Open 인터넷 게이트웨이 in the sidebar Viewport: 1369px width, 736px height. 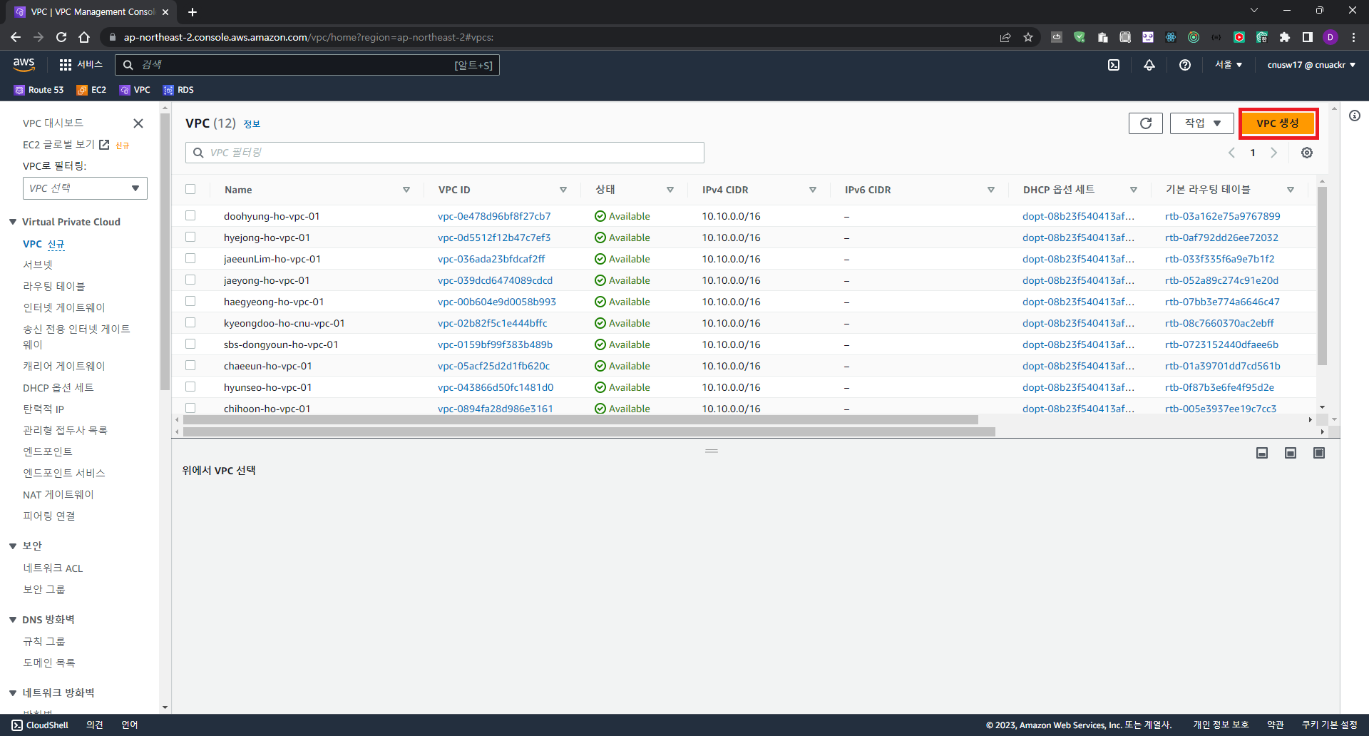coord(64,307)
